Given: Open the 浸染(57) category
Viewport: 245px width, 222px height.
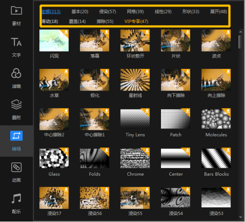Looking at the screenshot, I should pos(107,11).
